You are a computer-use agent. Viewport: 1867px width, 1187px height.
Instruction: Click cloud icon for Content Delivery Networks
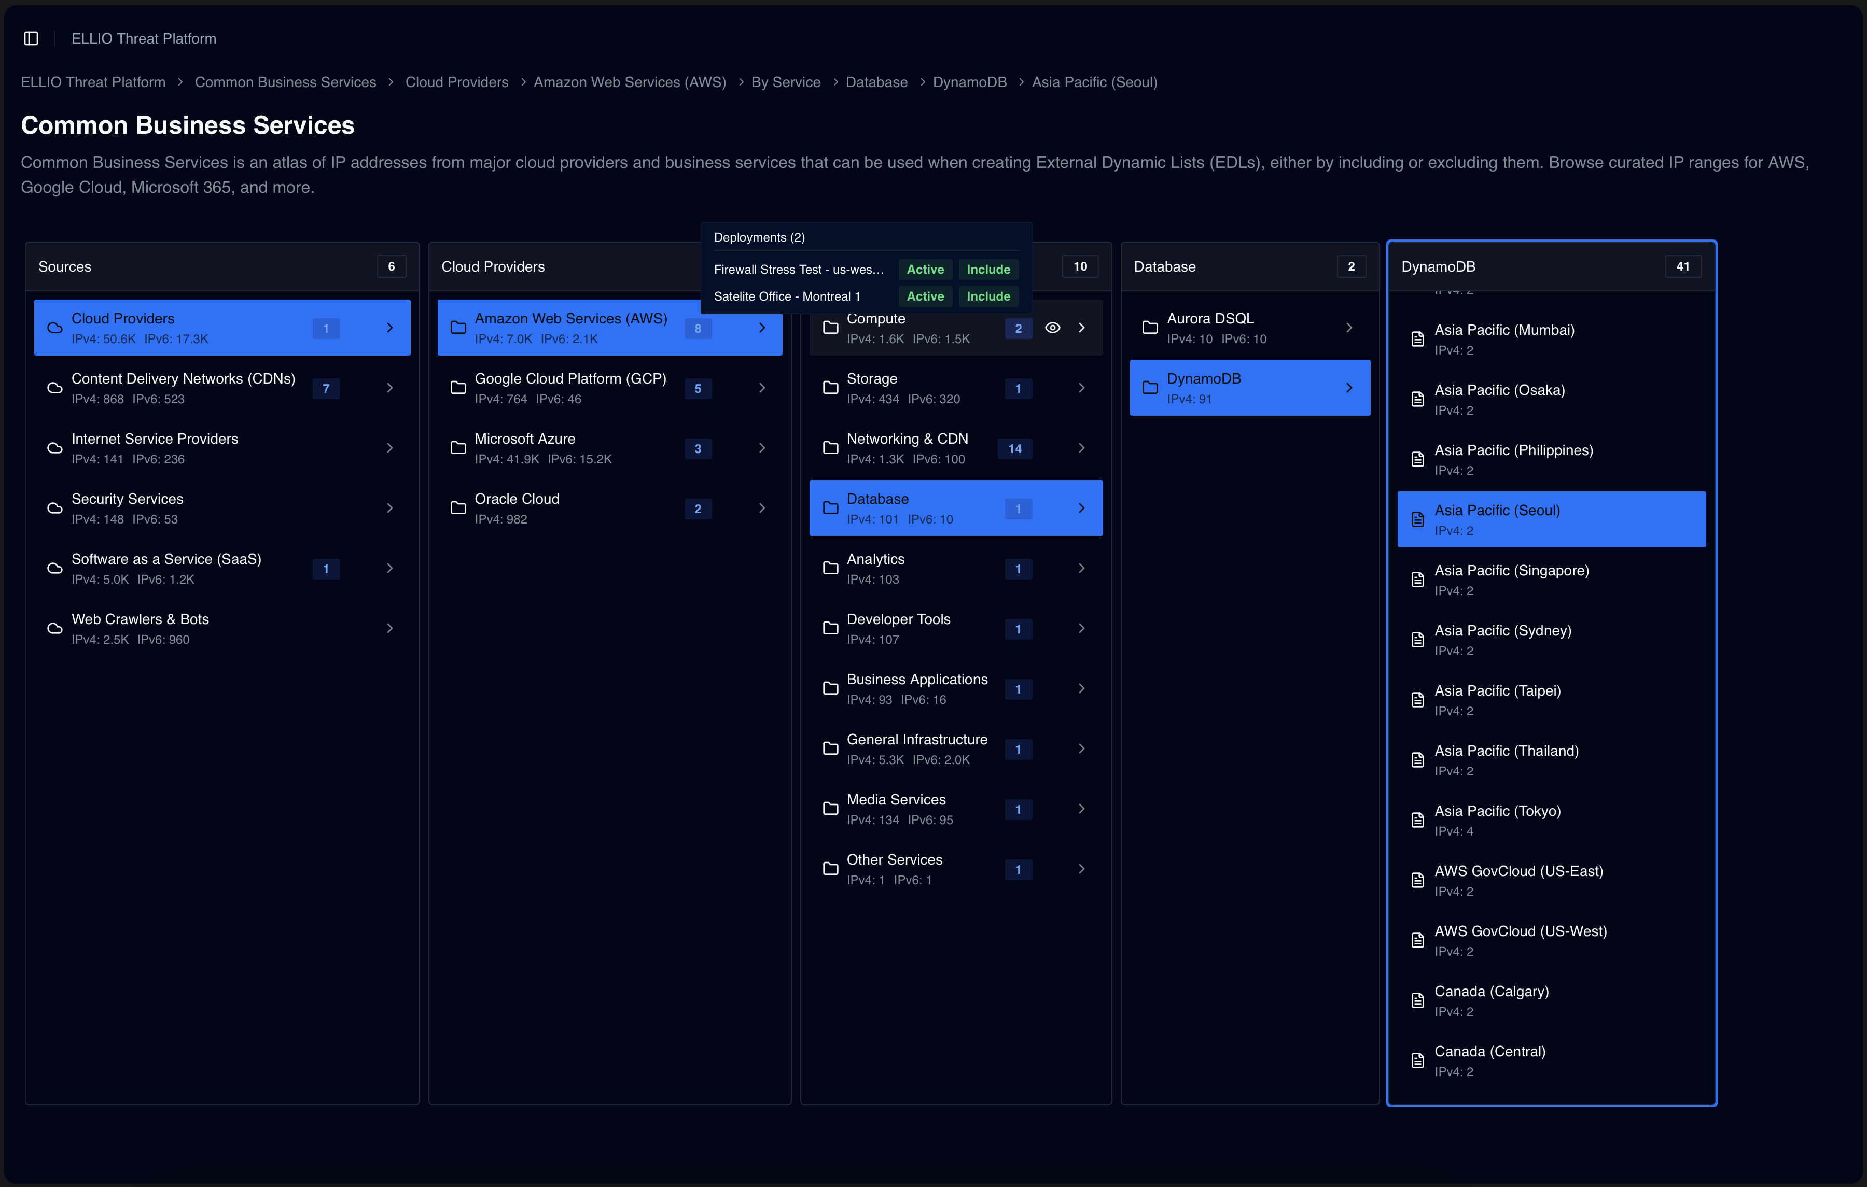click(x=55, y=388)
